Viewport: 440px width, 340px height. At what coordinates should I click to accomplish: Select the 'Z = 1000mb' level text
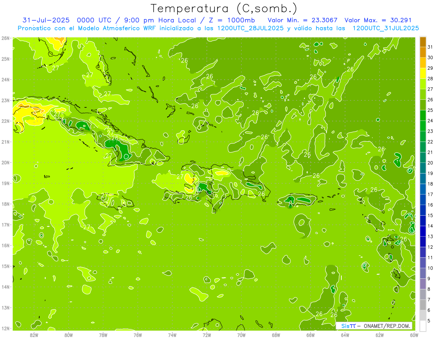coord(232,20)
